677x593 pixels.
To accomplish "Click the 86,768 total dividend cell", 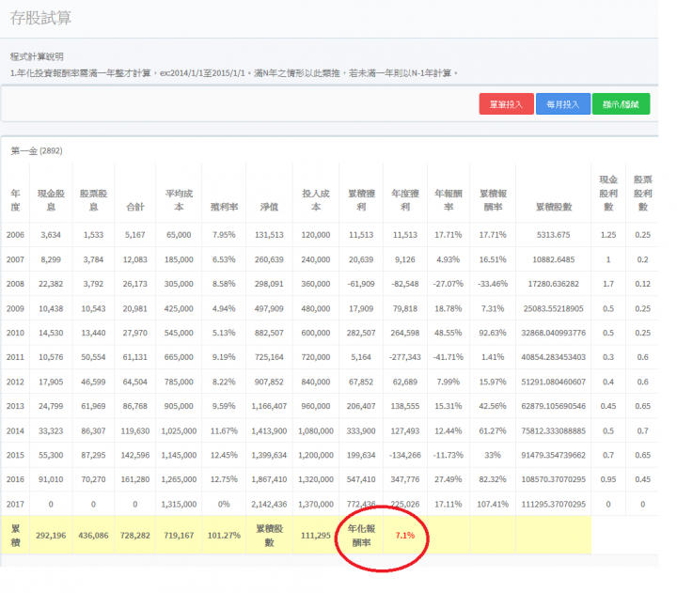I will [x=135, y=406].
